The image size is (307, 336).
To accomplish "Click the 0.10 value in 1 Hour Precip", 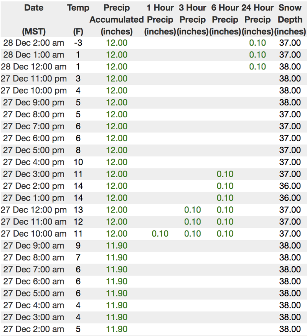I will tap(160, 234).
